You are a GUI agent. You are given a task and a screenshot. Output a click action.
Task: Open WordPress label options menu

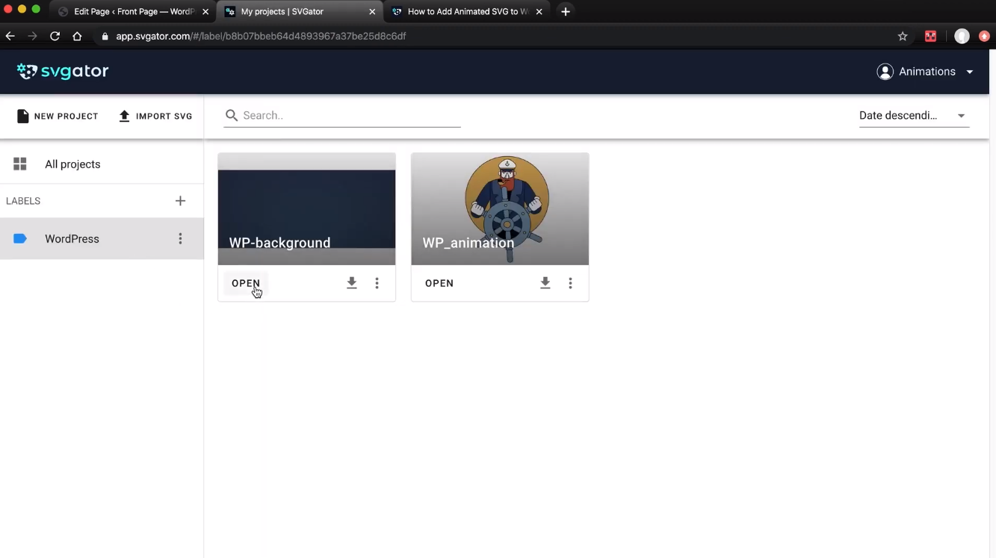pos(180,239)
